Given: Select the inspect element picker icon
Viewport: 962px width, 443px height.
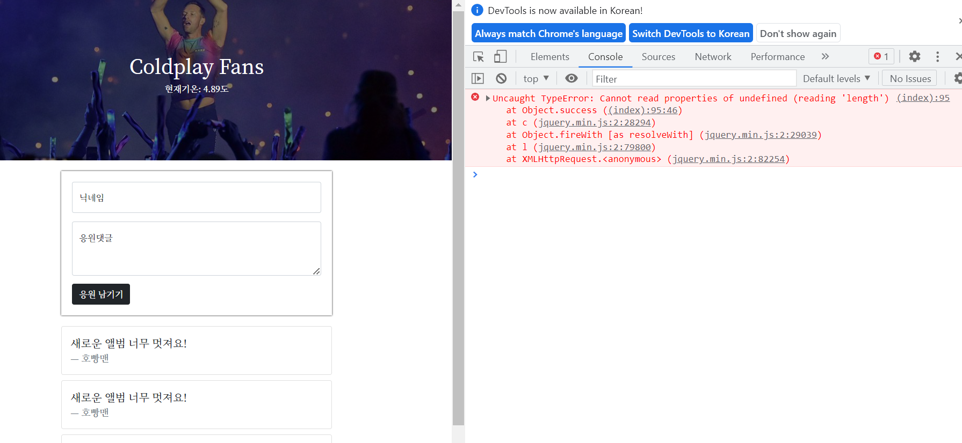Looking at the screenshot, I should click(479, 57).
